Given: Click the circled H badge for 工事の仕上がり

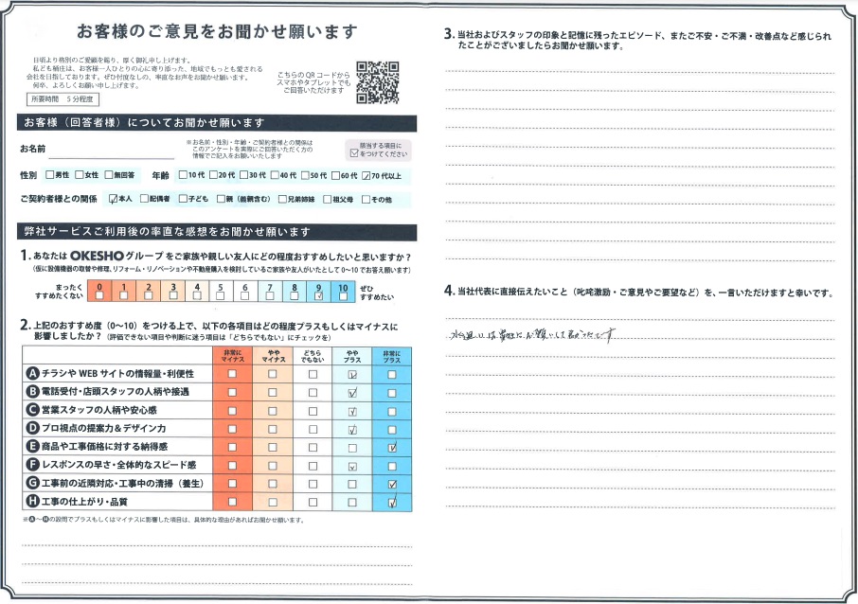Looking at the screenshot, I should 32,502.
